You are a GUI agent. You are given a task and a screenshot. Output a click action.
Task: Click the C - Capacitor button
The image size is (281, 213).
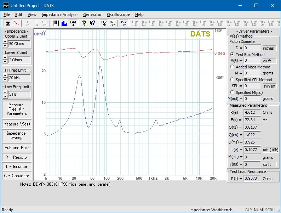[x=17, y=176]
